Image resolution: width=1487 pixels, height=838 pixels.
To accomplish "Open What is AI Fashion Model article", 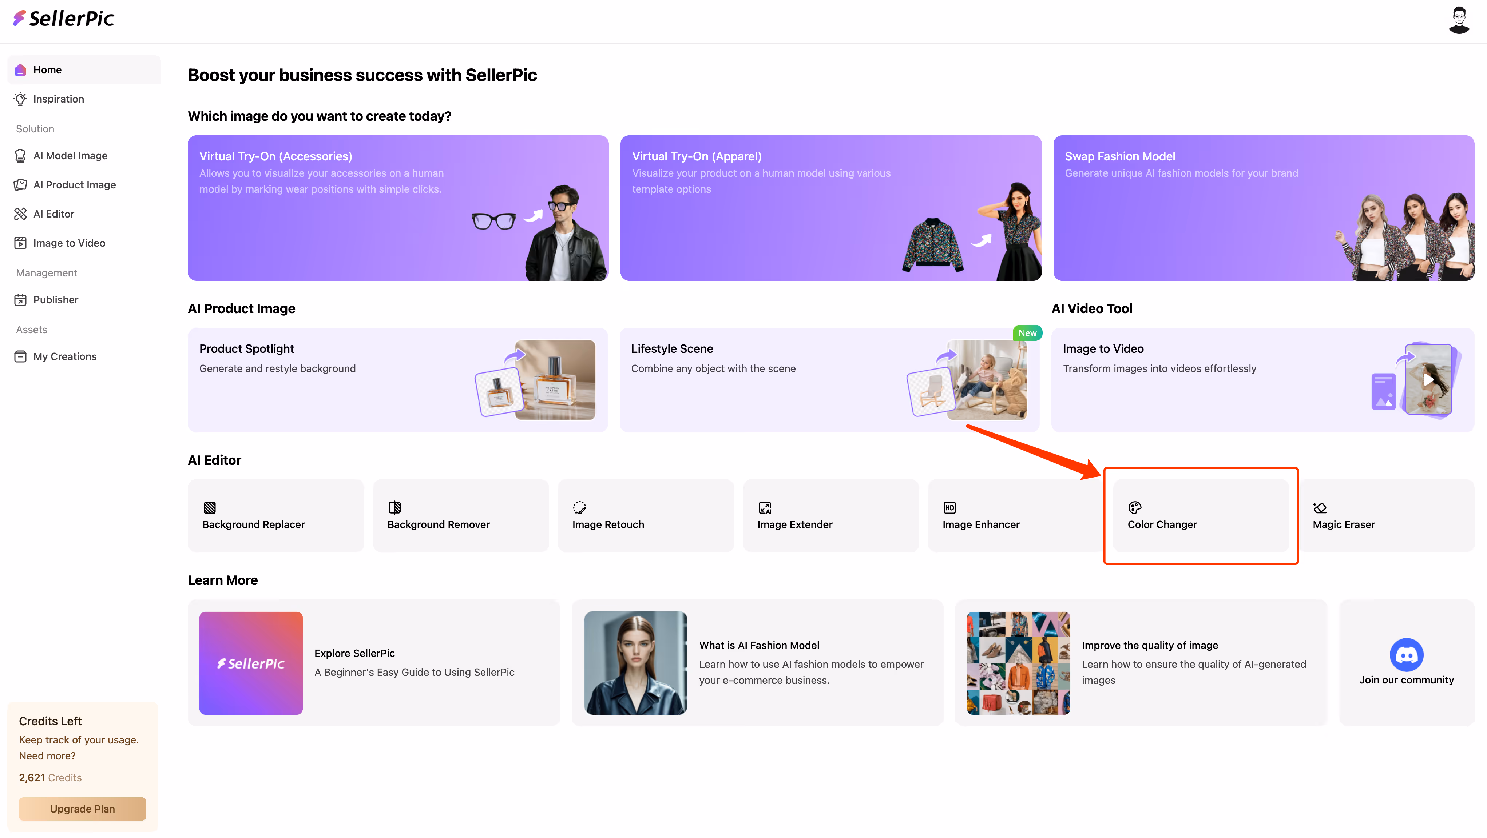I will [758, 645].
